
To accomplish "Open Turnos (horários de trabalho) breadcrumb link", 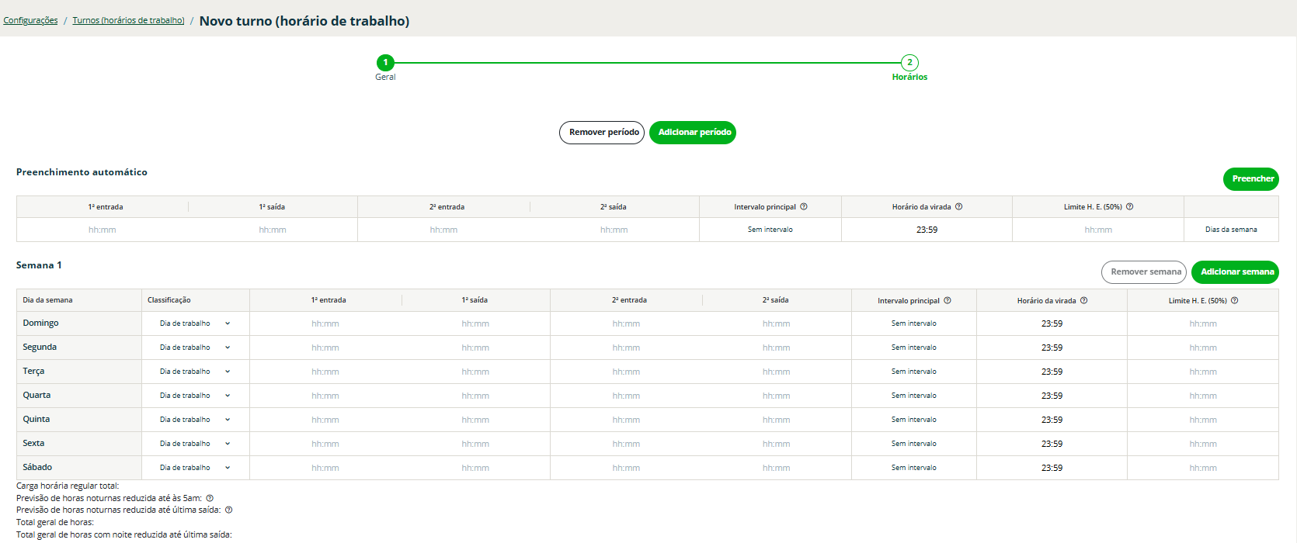I will (128, 21).
